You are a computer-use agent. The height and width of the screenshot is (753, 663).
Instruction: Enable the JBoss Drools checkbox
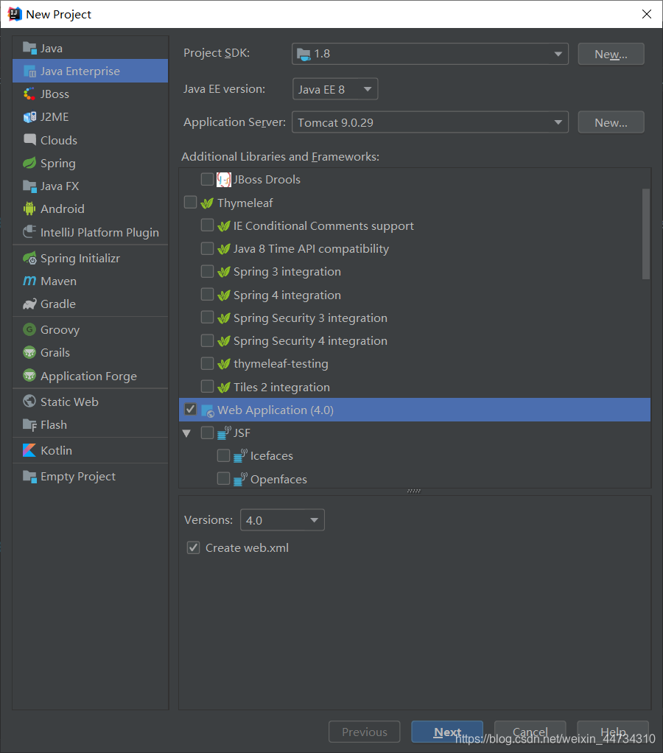208,179
